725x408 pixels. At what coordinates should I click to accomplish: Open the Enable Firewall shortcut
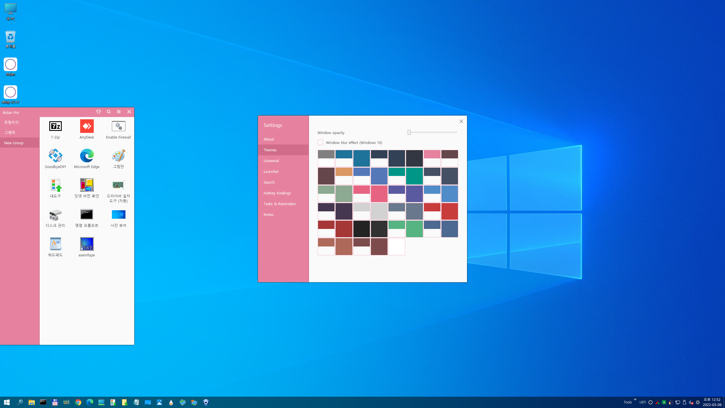pyautogui.click(x=118, y=130)
